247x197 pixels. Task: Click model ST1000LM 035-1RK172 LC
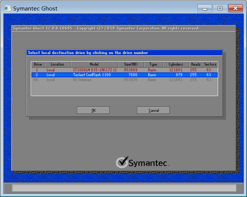click(95, 70)
